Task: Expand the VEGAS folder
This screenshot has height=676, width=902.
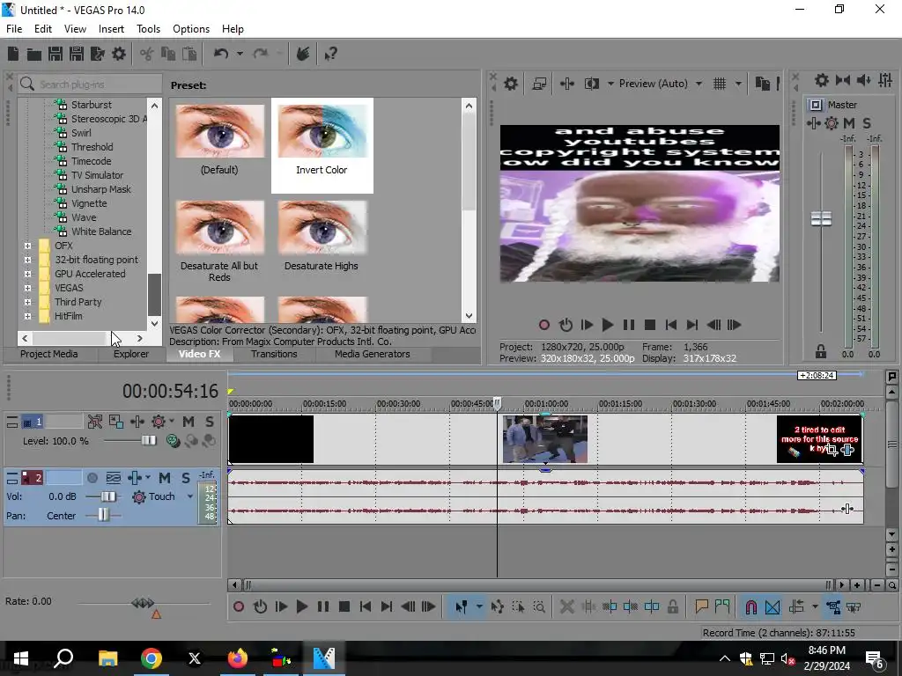Action: [27, 288]
